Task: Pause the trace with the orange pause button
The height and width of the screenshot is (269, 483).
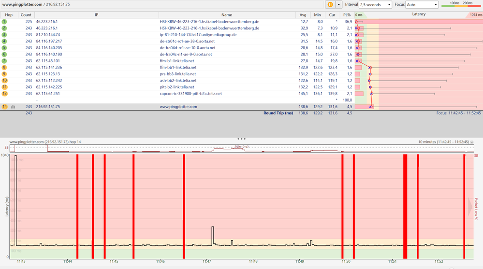Action: point(330,5)
